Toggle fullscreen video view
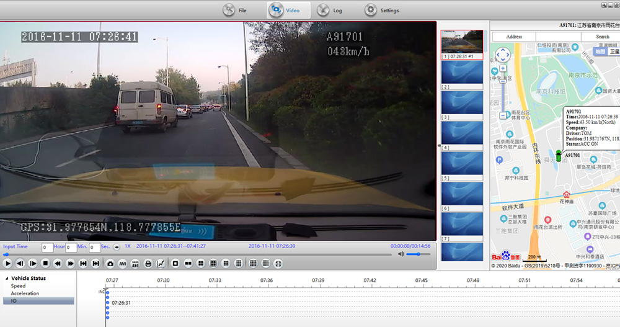This screenshot has width=620, height=327. pos(278,263)
